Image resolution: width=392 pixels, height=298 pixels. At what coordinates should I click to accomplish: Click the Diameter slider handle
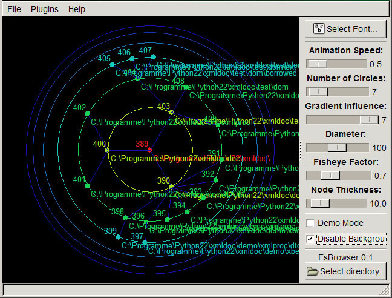337,148
